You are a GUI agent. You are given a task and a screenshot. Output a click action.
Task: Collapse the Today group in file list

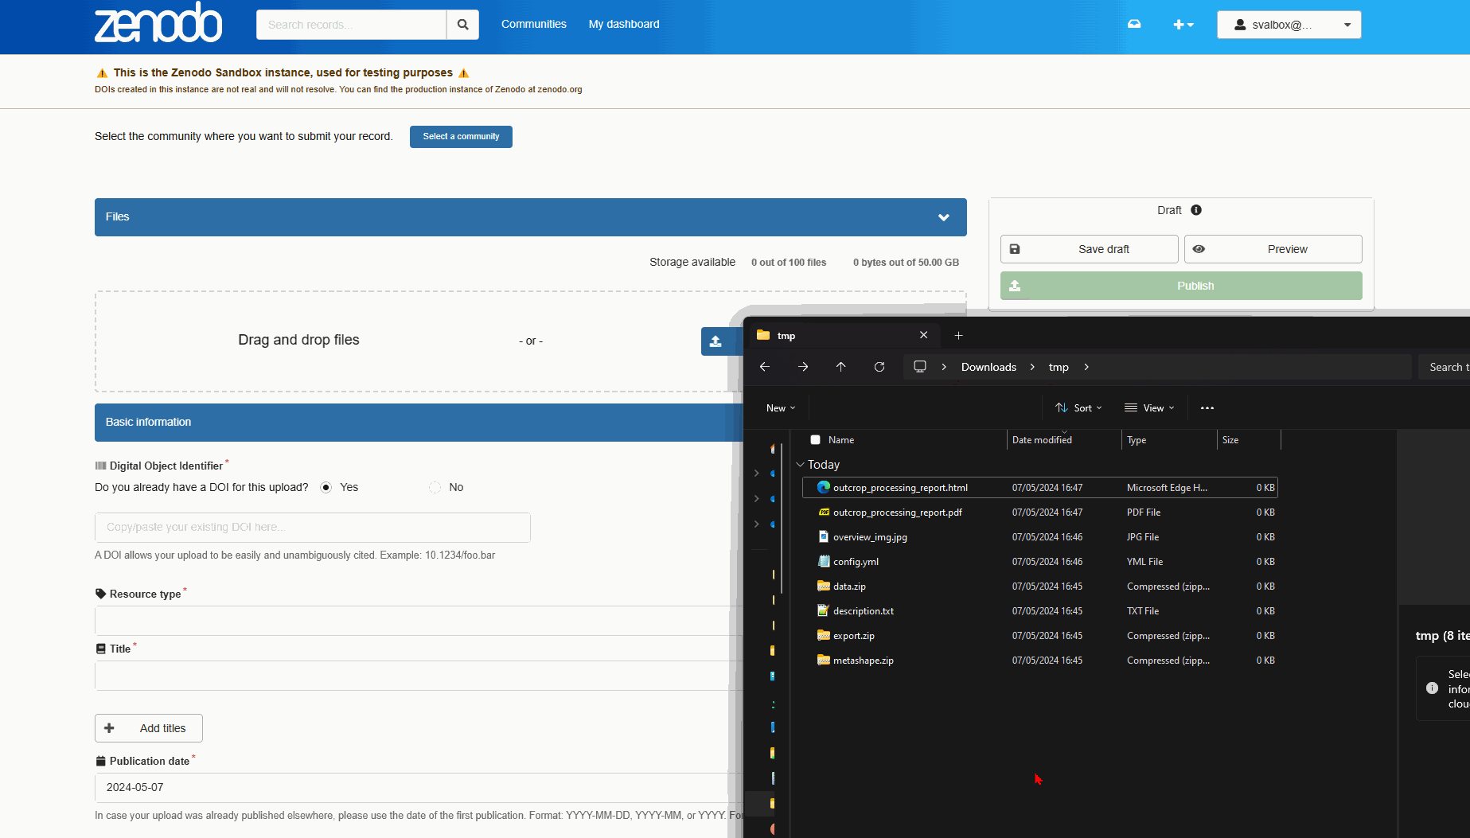800,465
